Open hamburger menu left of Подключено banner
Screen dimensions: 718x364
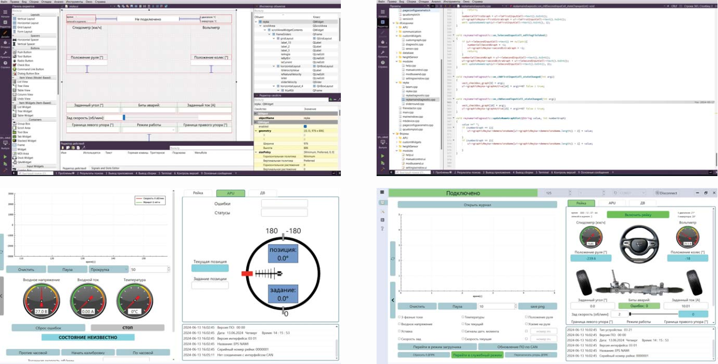coord(382,192)
